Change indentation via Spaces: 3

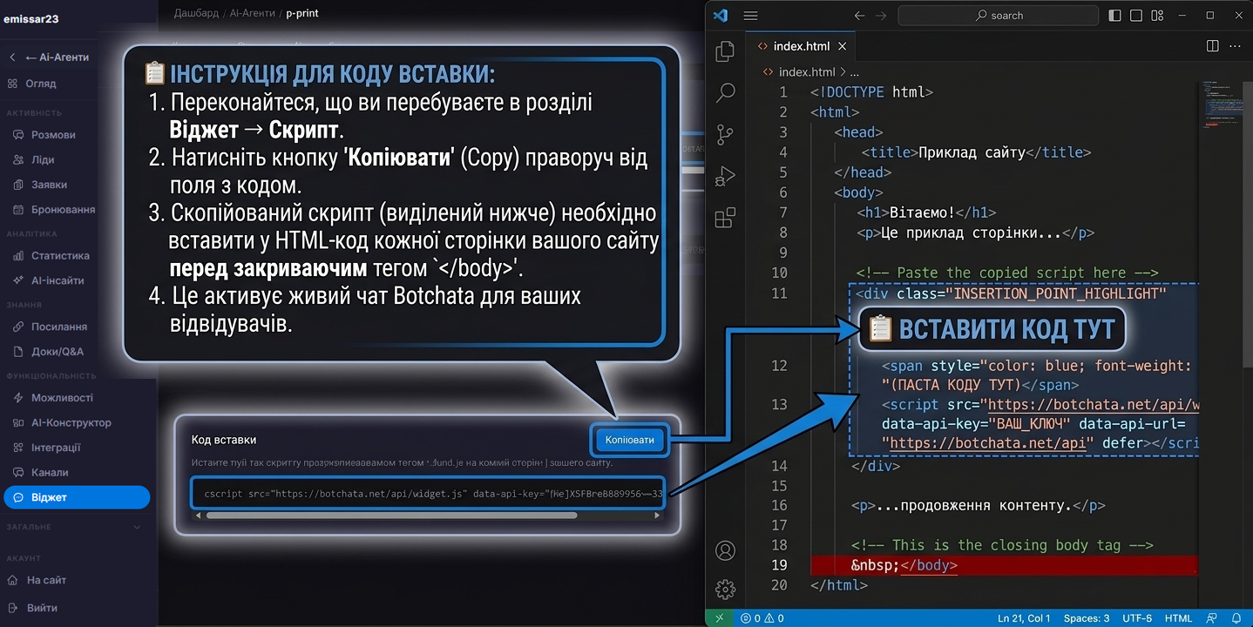click(x=1087, y=618)
